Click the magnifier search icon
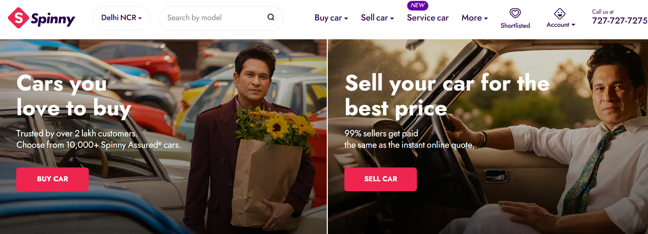This screenshot has height=234, width=648. [x=271, y=17]
